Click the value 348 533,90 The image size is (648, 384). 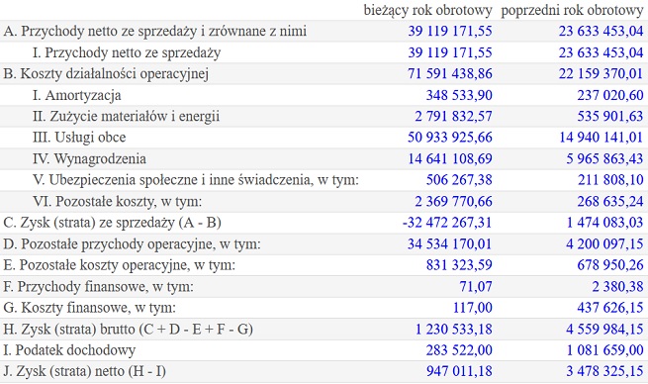point(459,95)
